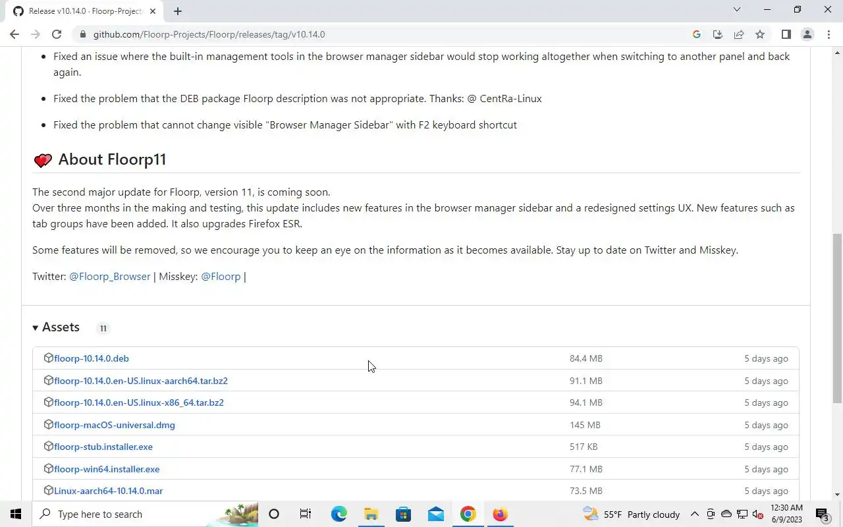
Task: Open the tab search dropdown arrow
Action: pos(737,9)
